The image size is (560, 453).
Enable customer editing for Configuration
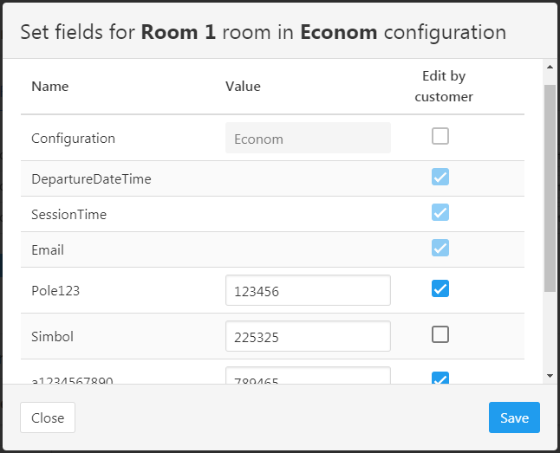(440, 136)
